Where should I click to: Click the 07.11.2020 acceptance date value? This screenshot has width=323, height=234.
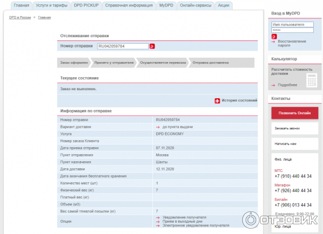(x=165, y=148)
